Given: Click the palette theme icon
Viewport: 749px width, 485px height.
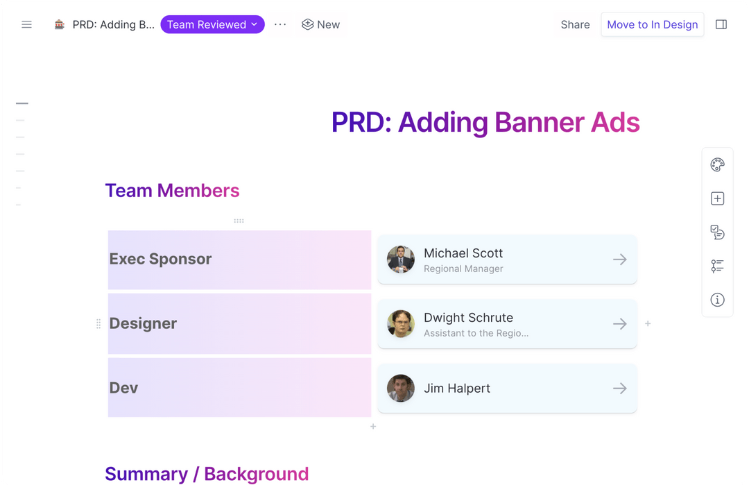Looking at the screenshot, I should click(x=717, y=165).
